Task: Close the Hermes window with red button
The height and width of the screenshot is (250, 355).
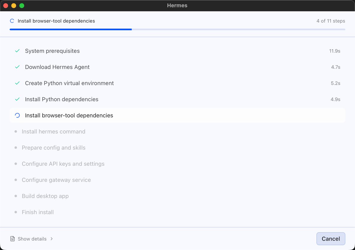Action: pos(6,6)
